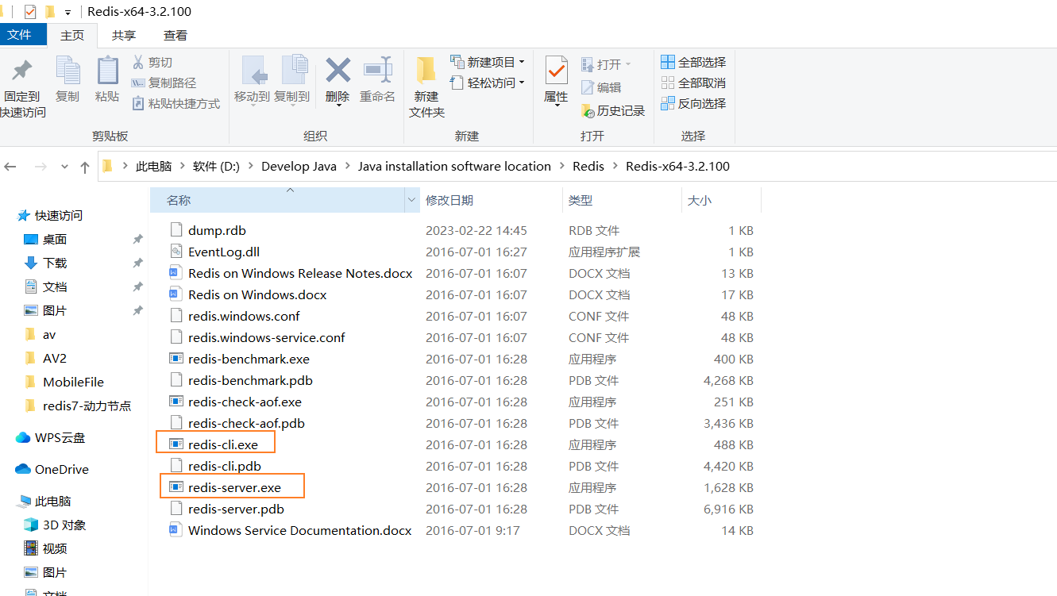
Task: Click the Paste (粘贴) ribbon icon
Action: 107,71
